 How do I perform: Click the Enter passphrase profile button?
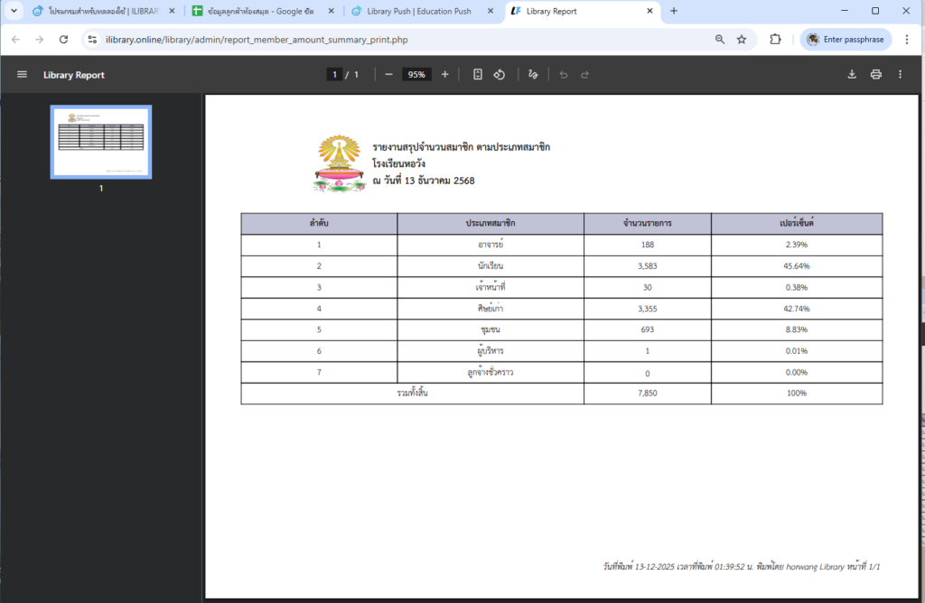point(846,40)
